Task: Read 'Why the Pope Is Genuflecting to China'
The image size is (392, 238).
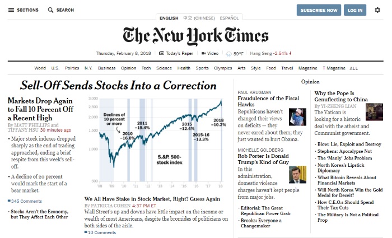Action: [341, 96]
